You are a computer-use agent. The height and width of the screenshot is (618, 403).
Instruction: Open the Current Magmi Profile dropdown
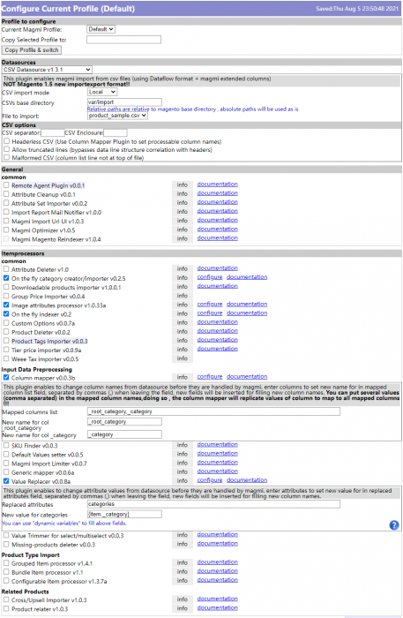coord(101,29)
